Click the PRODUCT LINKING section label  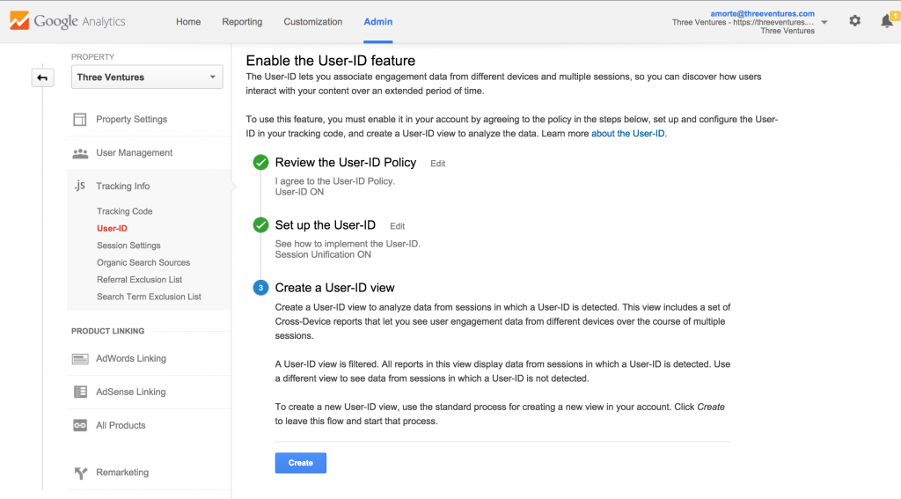pos(108,331)
